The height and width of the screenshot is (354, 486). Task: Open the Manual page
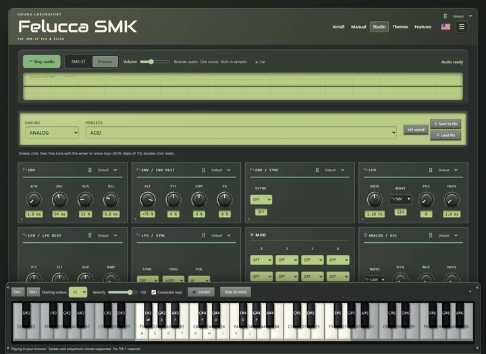358,27
